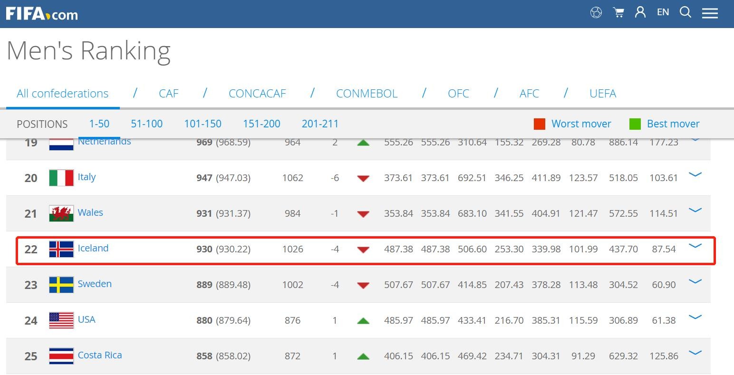Viewport: 734px width, 375px height.
Task: Open the EN language selector
Action: (663, 12)
